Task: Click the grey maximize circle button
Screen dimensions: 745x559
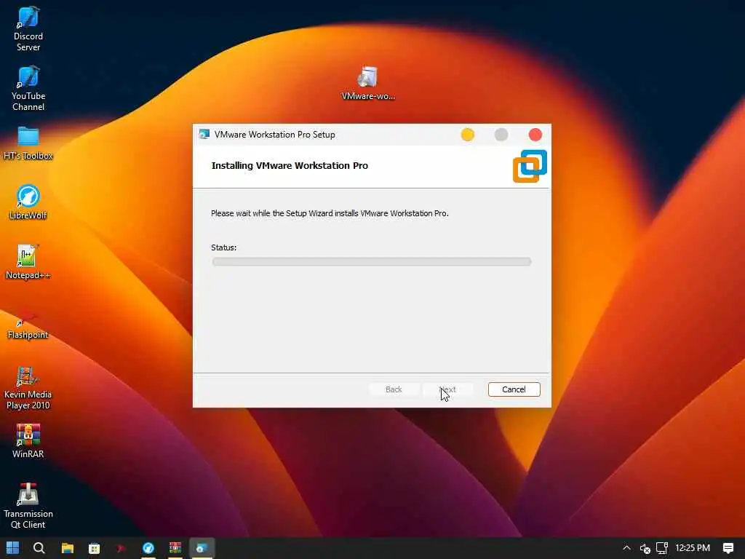Action: tap(501, 135)
